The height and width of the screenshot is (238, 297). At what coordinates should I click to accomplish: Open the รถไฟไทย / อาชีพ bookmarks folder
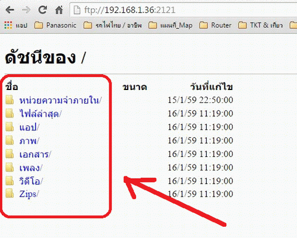[113, 25]
